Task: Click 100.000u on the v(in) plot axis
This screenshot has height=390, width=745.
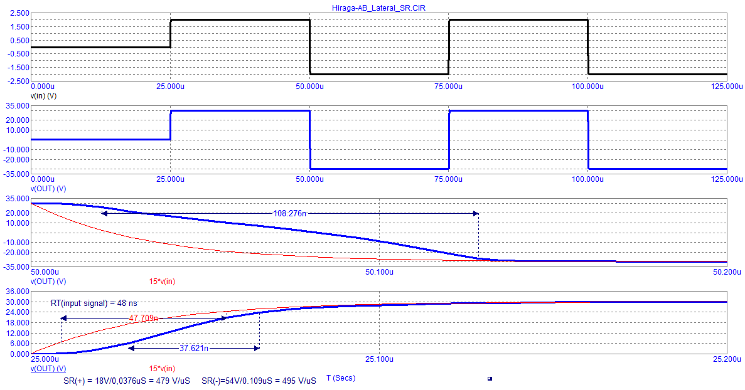Action: 587,87
